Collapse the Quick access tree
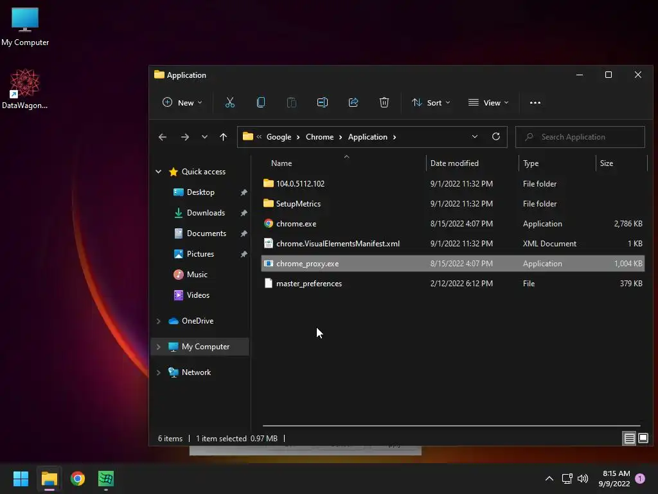Viewport: 658px width, 494px height. (159, 171)
